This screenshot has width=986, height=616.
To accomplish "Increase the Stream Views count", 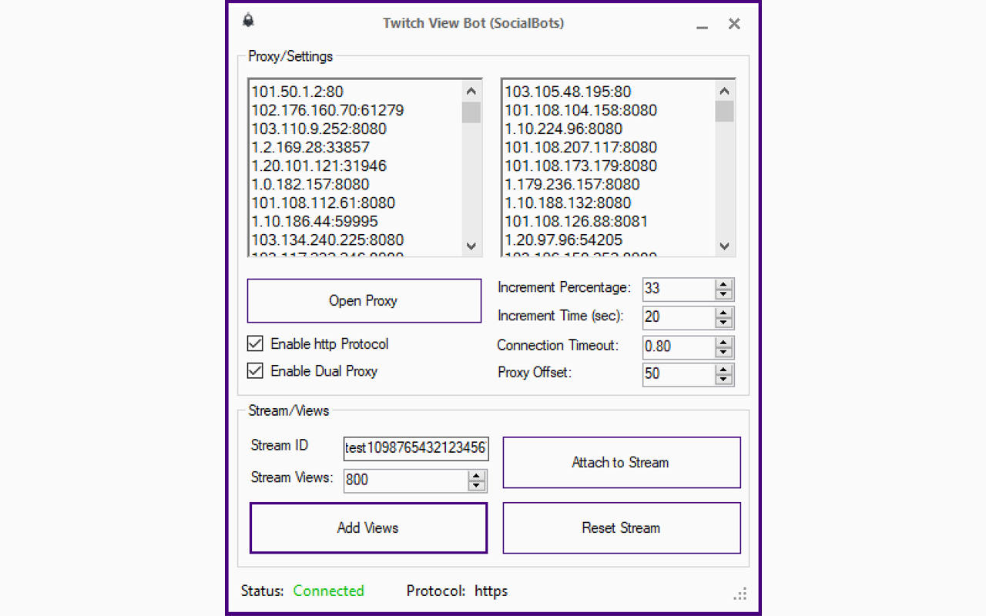I will click(477, 475).
